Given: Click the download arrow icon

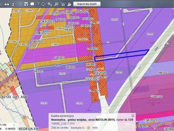Looking at the screenshot, I should [13, 4].
